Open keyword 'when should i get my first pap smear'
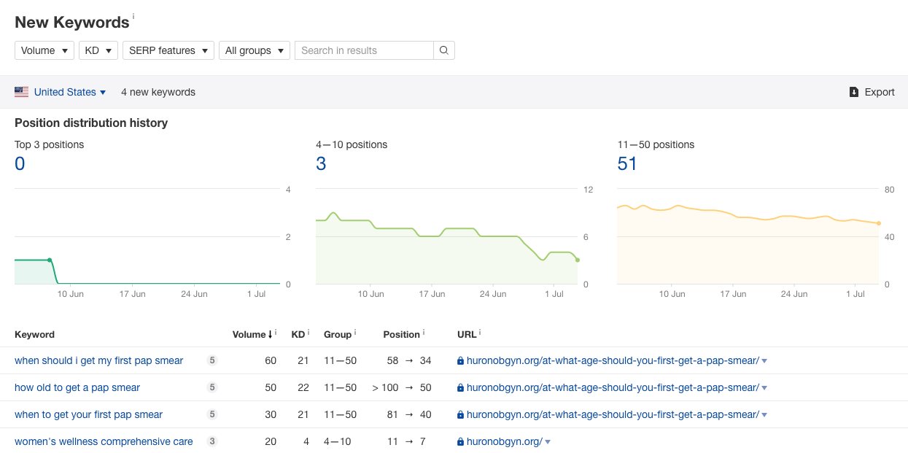This screenshot has height=453, width=908. tap(98, 360)
